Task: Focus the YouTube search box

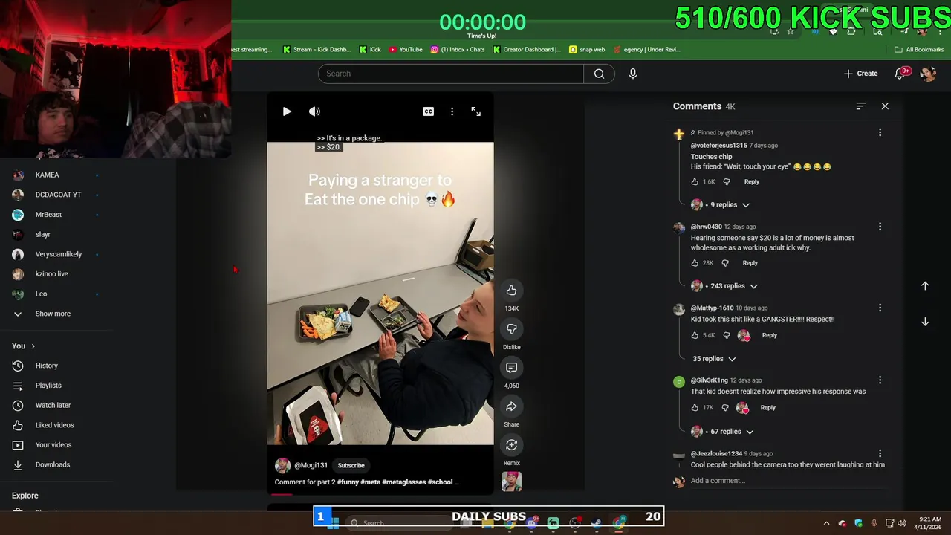Action: click(451, 74)
